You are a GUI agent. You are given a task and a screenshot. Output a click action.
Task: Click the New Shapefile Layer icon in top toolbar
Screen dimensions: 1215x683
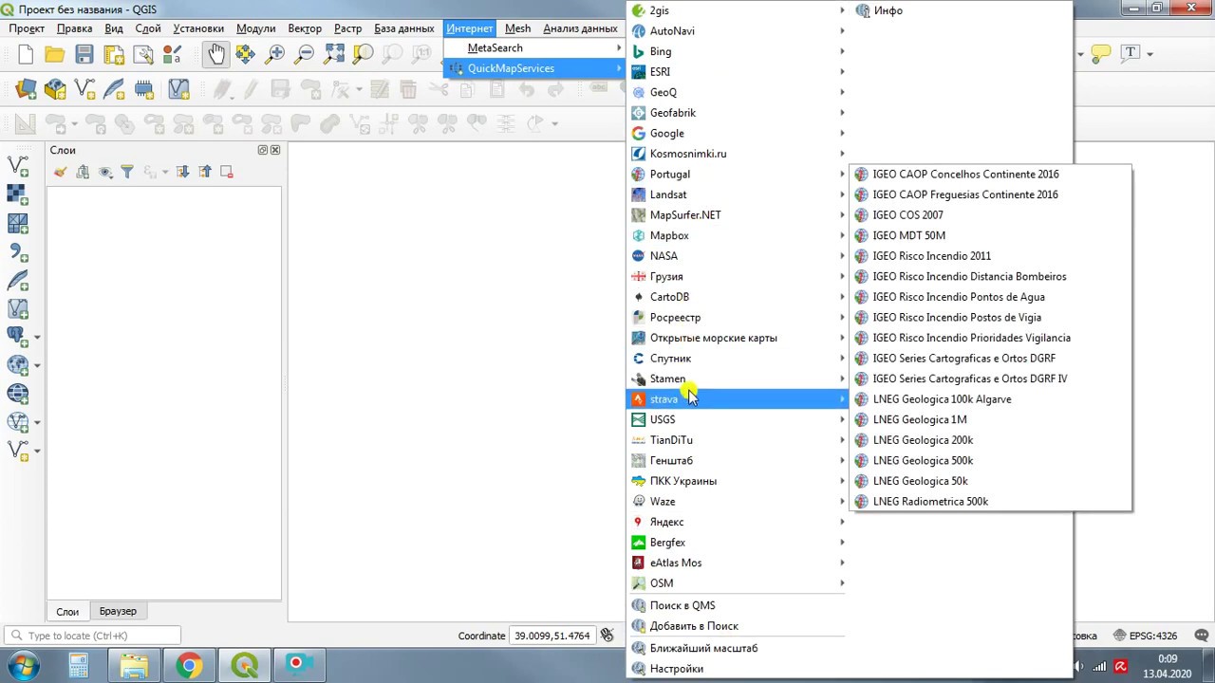point(84,89)
